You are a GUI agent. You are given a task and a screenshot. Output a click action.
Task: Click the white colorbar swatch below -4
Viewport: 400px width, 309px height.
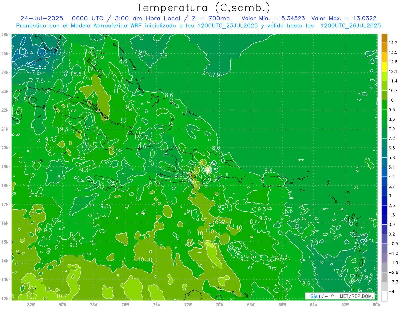coord(384,296)
